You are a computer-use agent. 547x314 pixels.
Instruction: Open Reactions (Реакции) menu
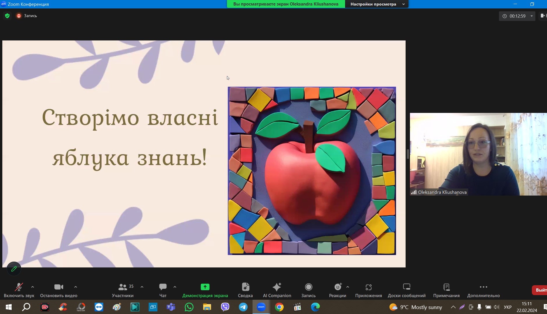[x=338, y=287]
